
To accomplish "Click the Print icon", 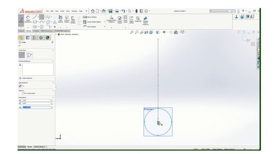I will pos(117,11).
